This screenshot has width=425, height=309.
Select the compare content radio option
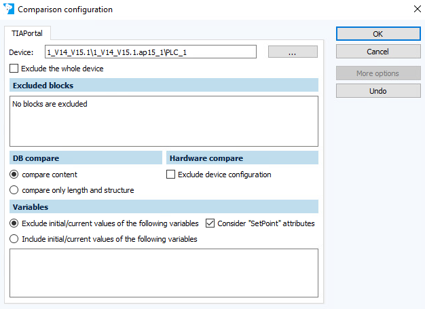pos(14,175)
